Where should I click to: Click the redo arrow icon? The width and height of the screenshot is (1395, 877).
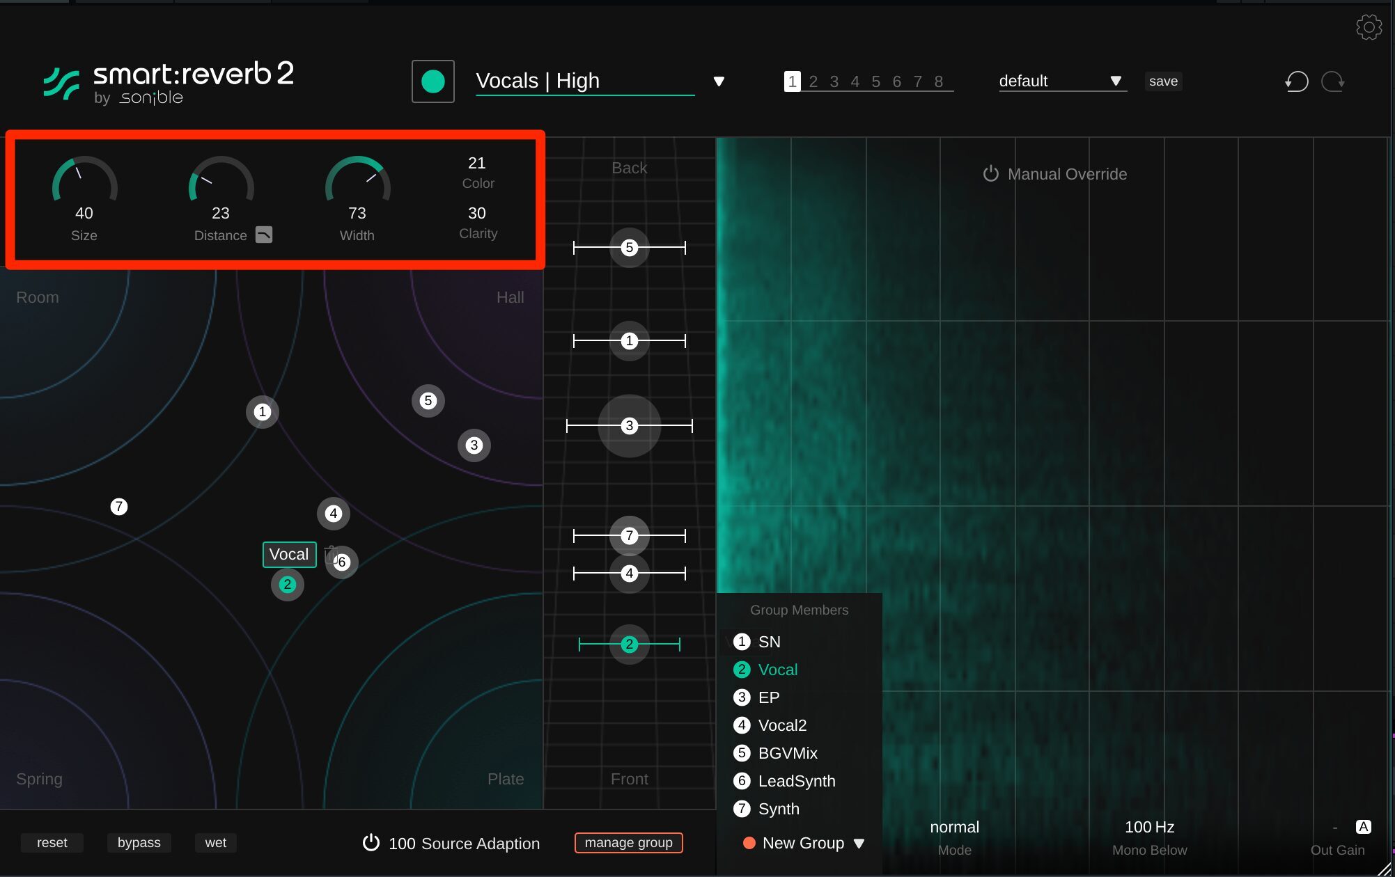tap(1332, 81)
